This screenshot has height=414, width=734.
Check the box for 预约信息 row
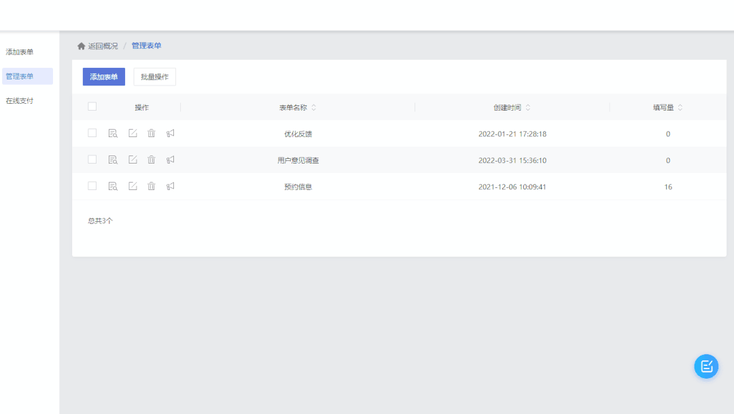coord(92,186)
